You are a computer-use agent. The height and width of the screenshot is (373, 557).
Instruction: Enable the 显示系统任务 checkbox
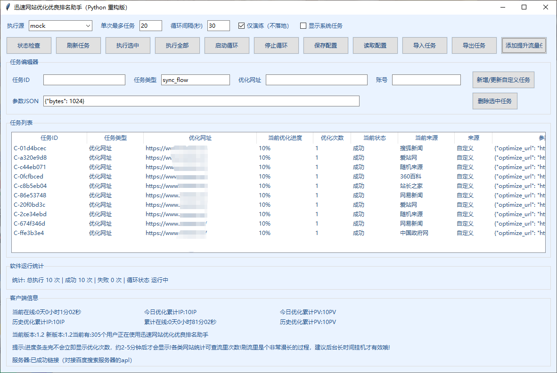tap(303, 26)
